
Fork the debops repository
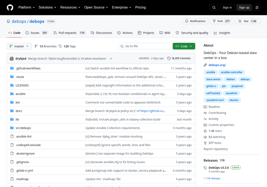coord(222,21)
